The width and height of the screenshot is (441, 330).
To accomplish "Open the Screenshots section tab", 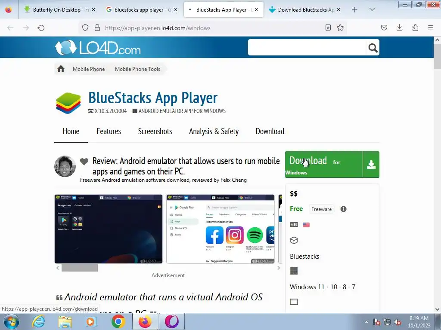I will click(x=155, y=131).
